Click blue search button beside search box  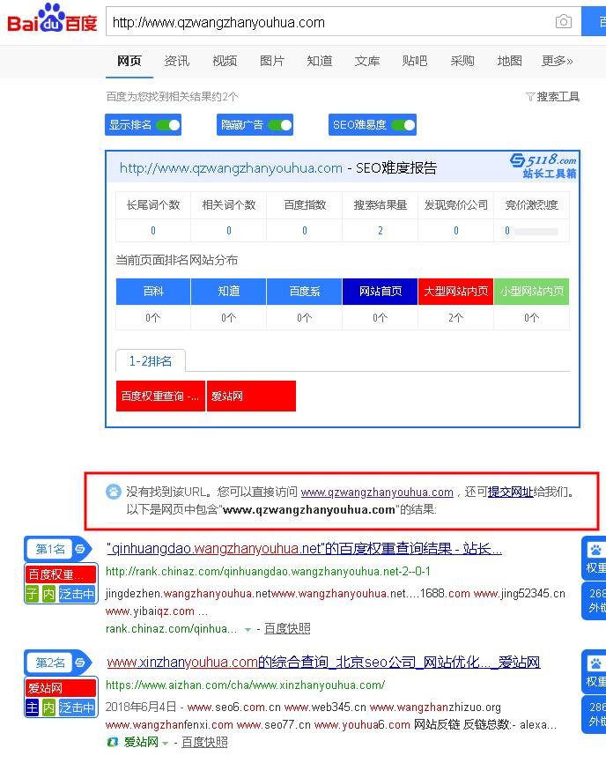tap(594, 21)
